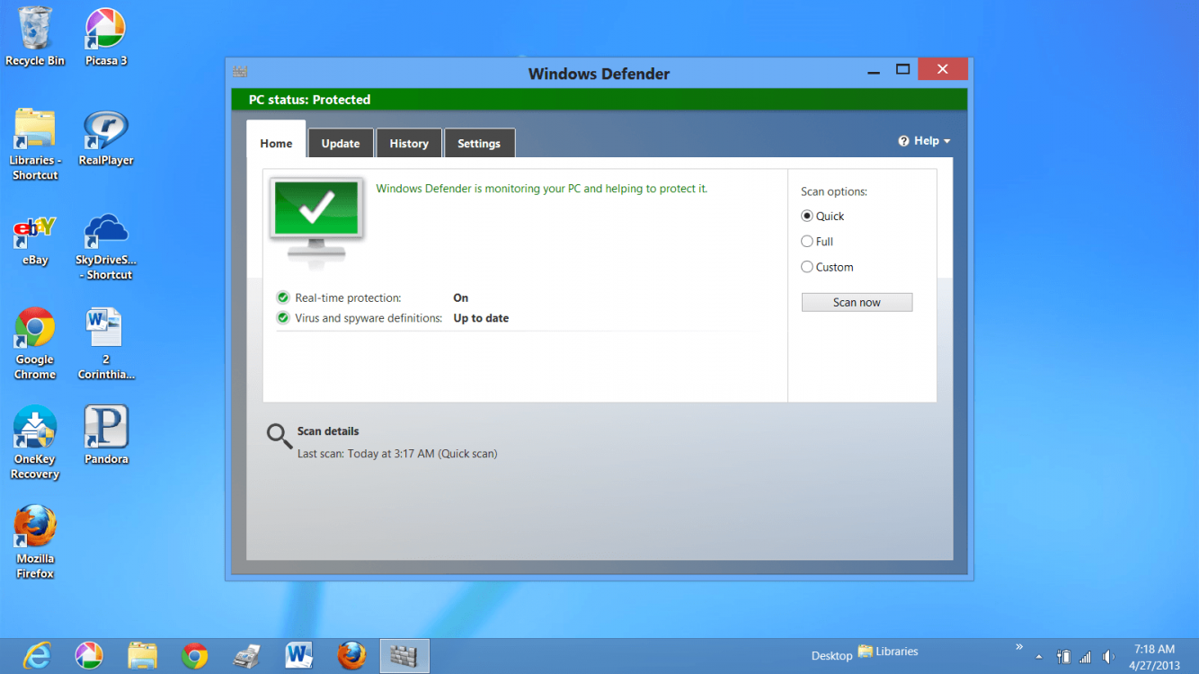Open Picasa from the taskbar

tap(88, 656)
